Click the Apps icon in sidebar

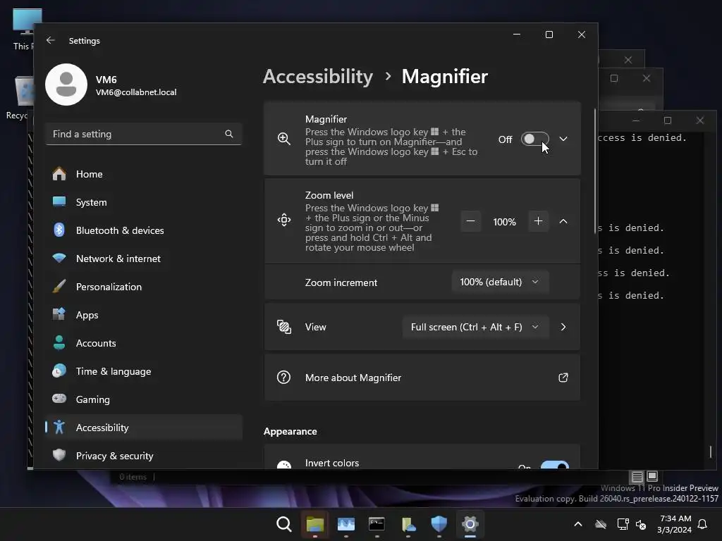(59, 314)
